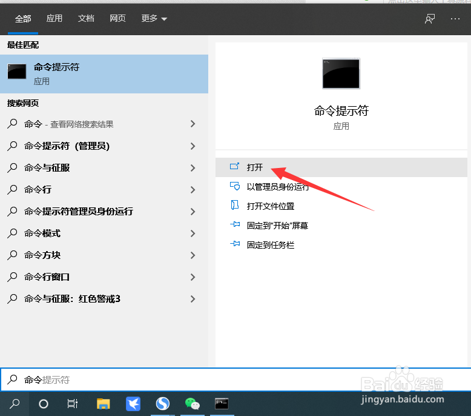Click 打开文件位置 option
The image size is (471, 416).
341,206
